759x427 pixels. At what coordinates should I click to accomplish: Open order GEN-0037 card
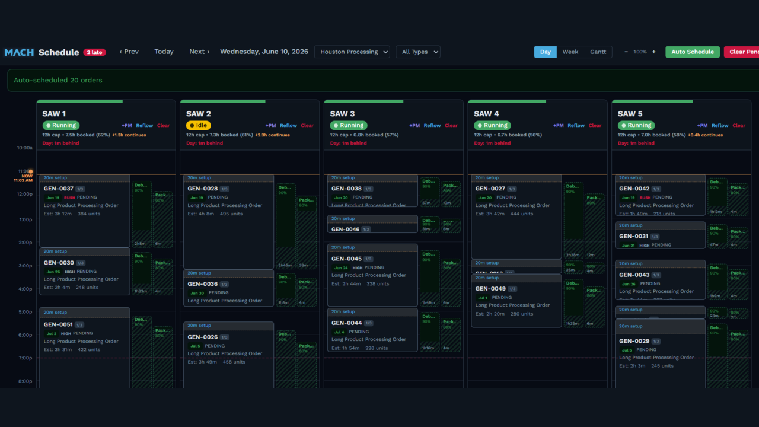point(85,211)
